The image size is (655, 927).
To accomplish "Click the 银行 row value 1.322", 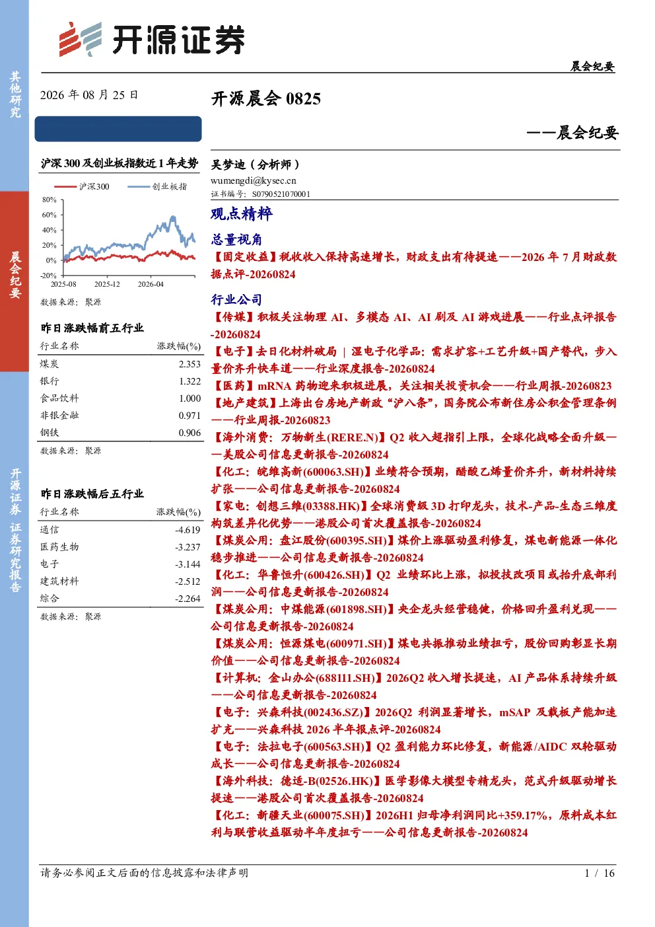I will (190, 381).
